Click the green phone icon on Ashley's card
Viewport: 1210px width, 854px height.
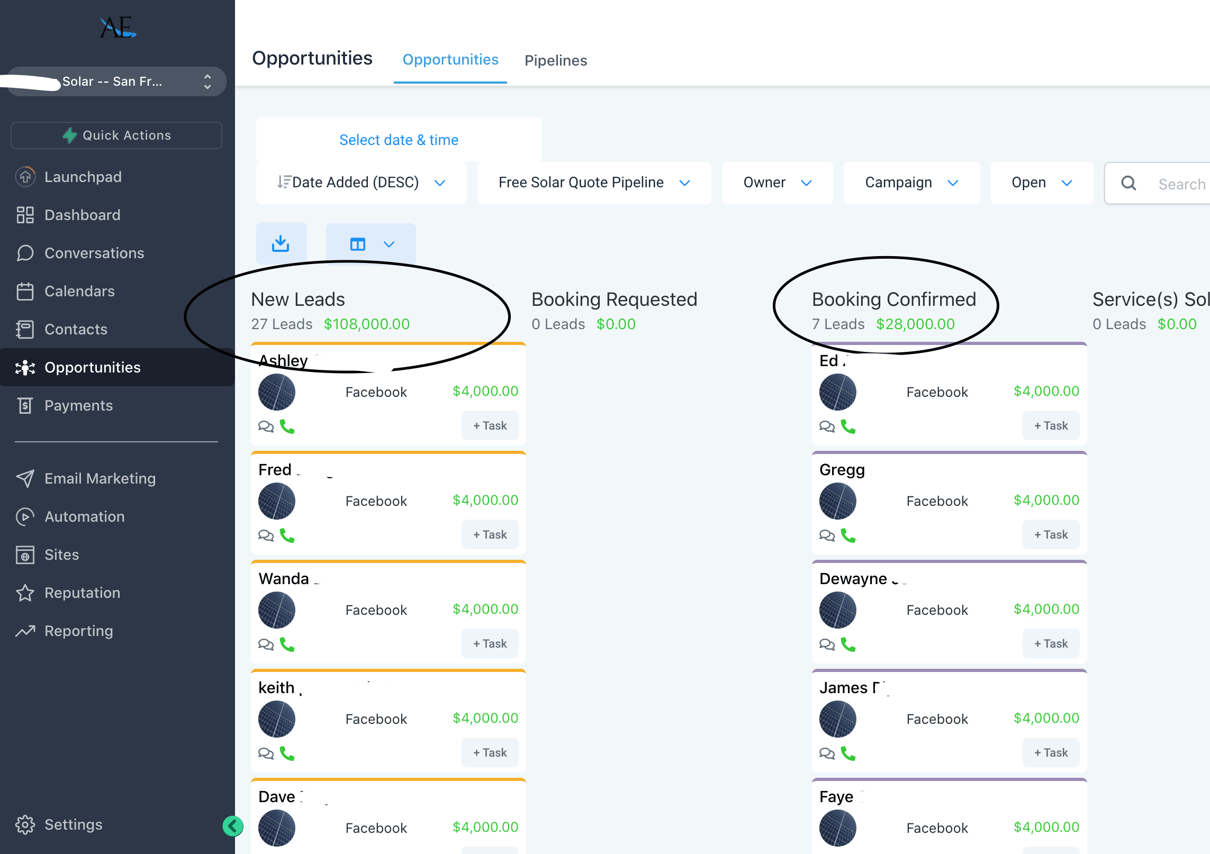(x=287, y=426)
